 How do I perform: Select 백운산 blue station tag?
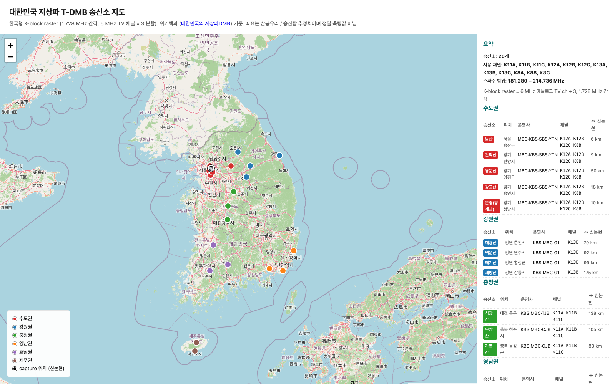point(490,253)
